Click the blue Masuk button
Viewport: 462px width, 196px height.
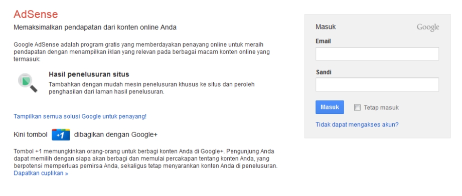(x=330, y=107)
